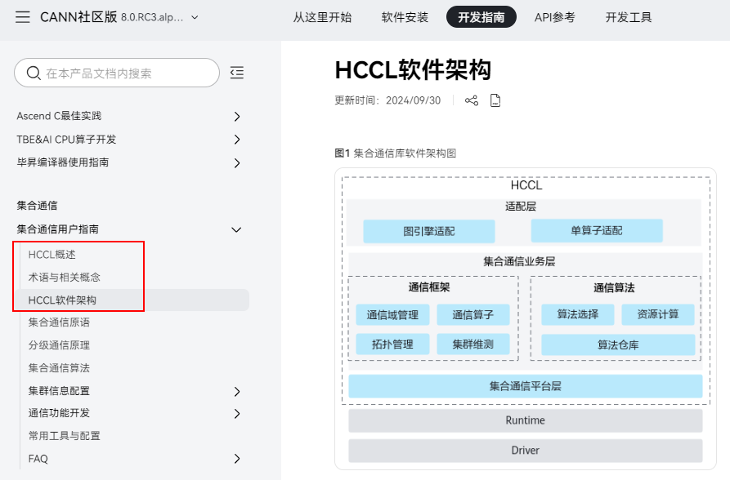730x480 pixels.
Task: Click 图1 集合通信库软件架构图 caption
Action: point(396,153)
